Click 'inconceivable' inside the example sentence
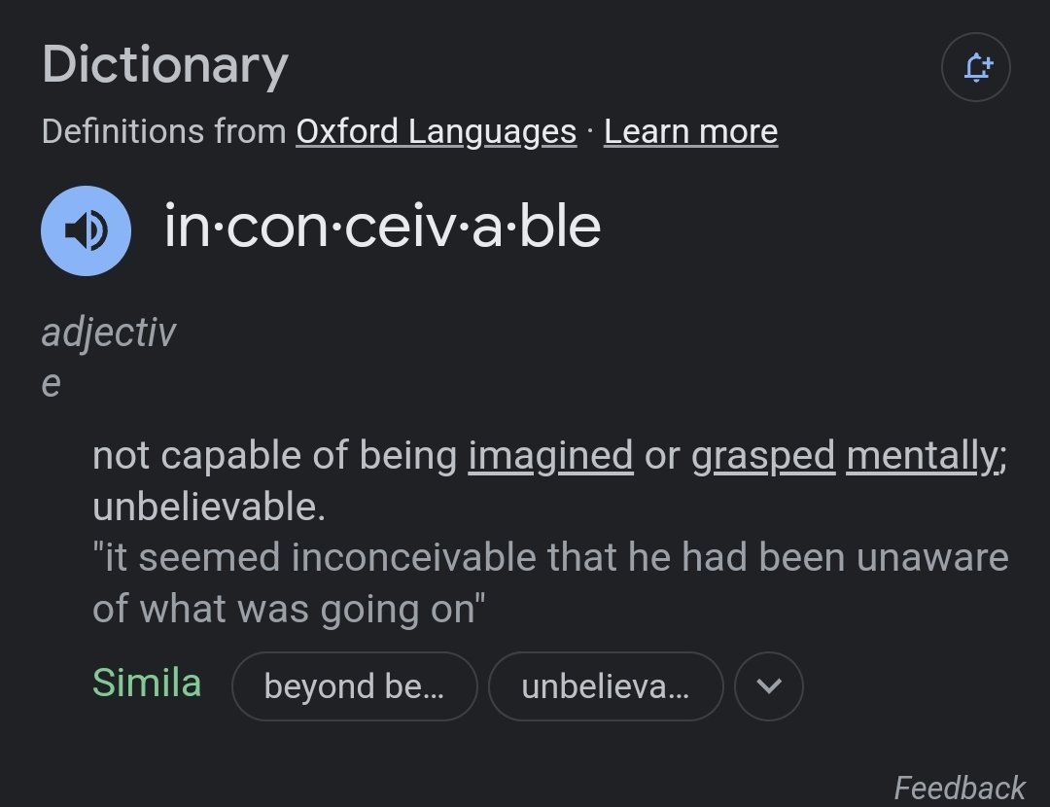The image size is (1050, 807). [x=414, y=557]
